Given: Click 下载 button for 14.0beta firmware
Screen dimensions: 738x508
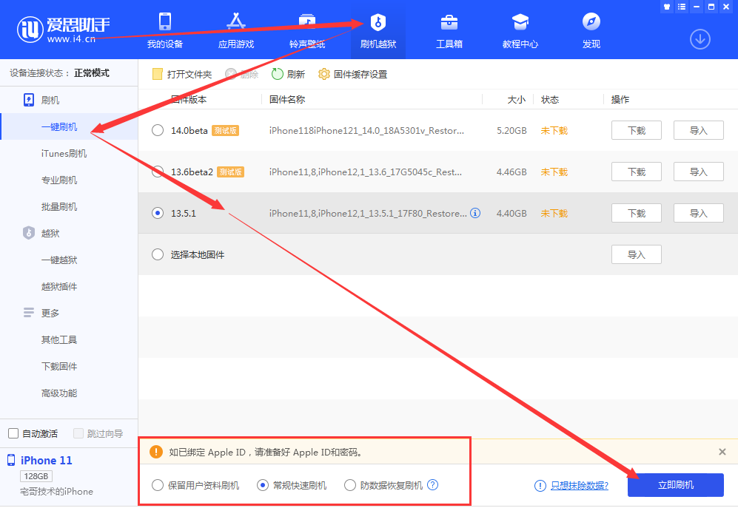Looking at the screenshot, I should coord(637,130).
